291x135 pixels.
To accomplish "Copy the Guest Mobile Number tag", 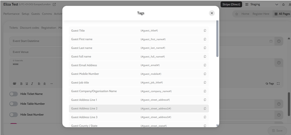I will click(205, 74).
